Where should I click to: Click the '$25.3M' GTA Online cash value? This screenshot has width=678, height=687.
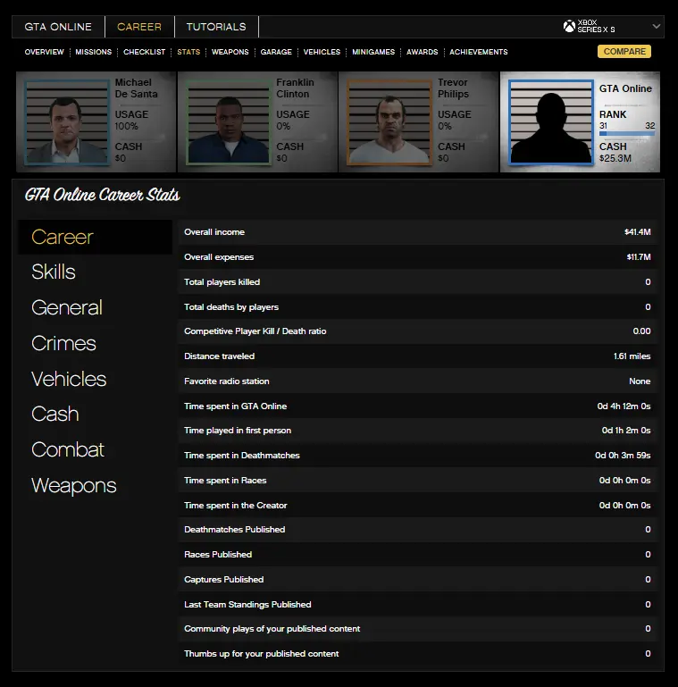615,158
